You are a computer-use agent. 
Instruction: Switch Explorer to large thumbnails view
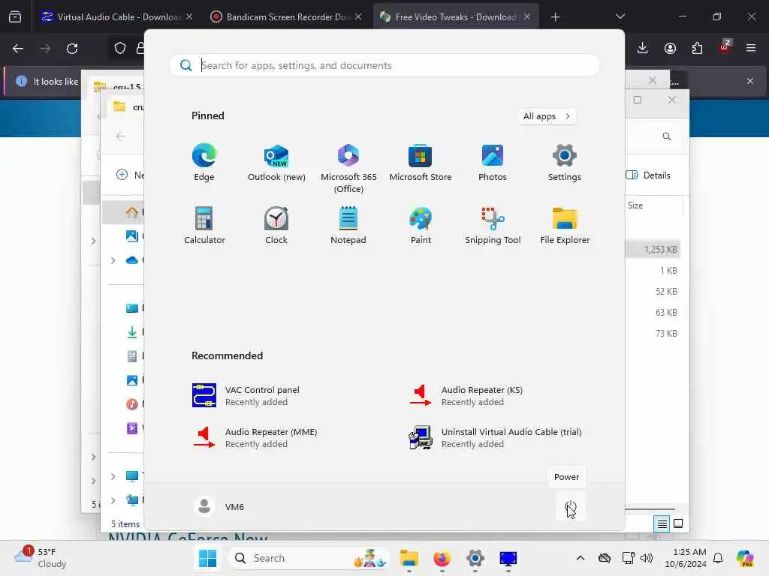678,523
